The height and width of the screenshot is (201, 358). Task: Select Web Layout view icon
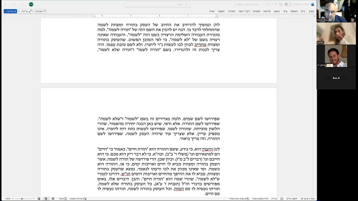tap(39, 199)
